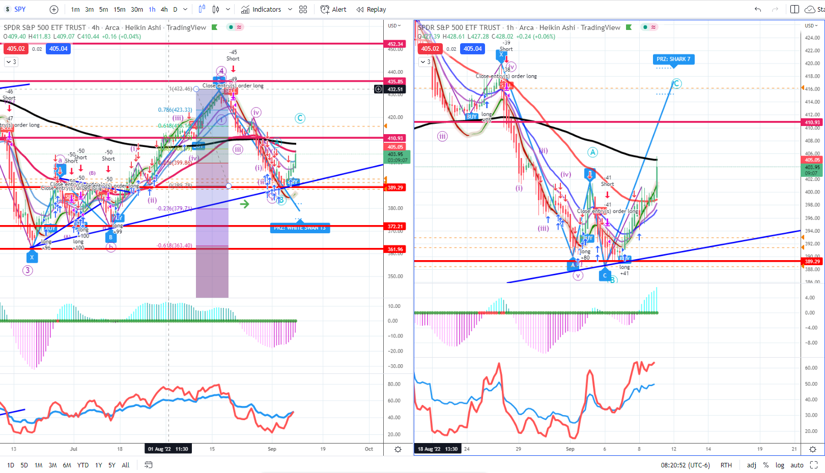Start bar Replay mode
This screenshot has height=473, width=825.
pyautogui.click(x=371, y=9)
